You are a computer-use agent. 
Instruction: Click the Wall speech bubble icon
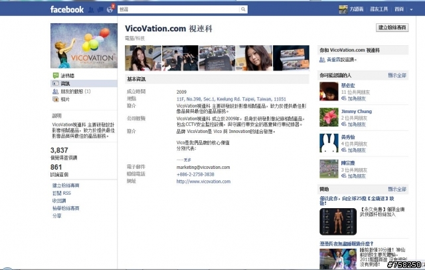pyautogui.click(x=56, y=75)
